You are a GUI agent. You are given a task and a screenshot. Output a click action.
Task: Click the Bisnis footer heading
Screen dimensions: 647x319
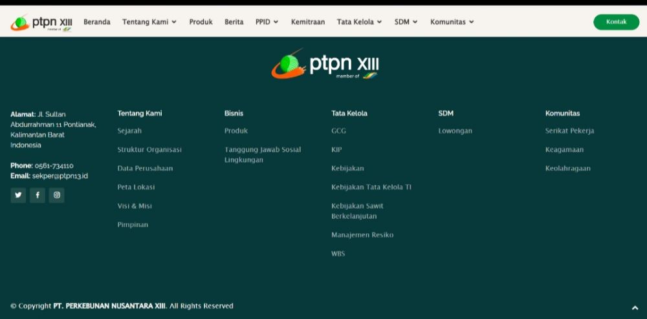234,113
